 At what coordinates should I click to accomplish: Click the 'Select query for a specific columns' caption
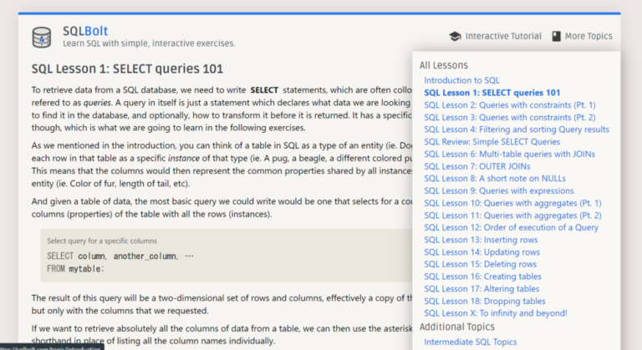[x=102, y=241]
